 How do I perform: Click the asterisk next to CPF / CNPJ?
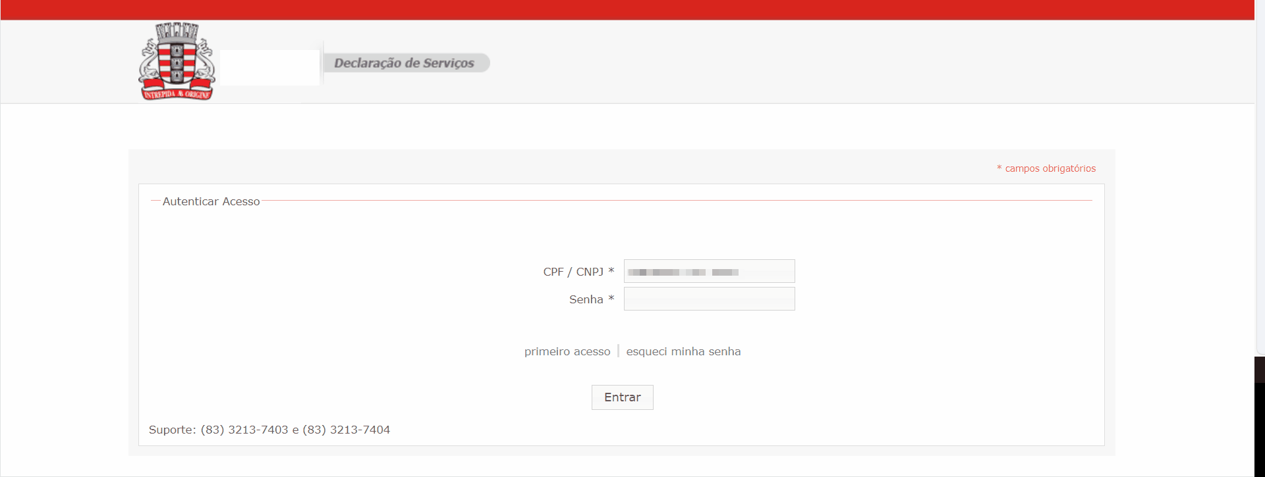coord(611,271)
